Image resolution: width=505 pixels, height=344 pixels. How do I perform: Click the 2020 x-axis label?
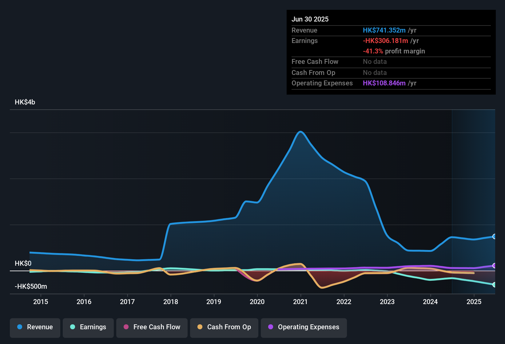(x=257, y=302)
